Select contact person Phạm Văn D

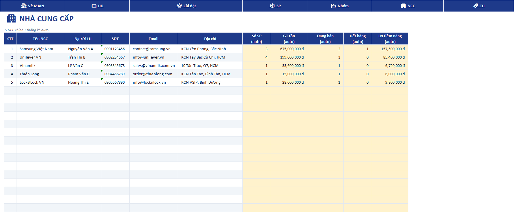click(x=83, y=74)
